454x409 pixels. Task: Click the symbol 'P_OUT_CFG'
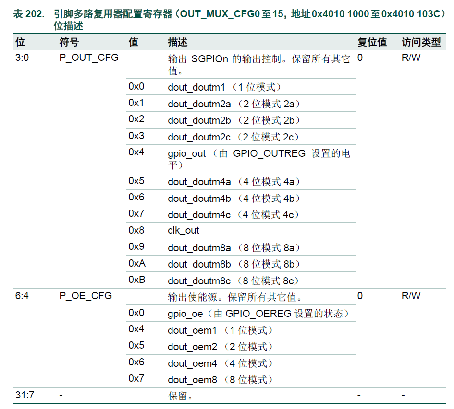[x=89, y=58]
